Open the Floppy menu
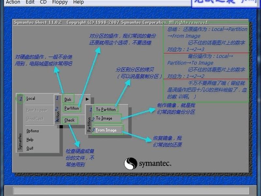Viewport: 261px width, 196px height. pyautogui.click(x=60, y=2)
